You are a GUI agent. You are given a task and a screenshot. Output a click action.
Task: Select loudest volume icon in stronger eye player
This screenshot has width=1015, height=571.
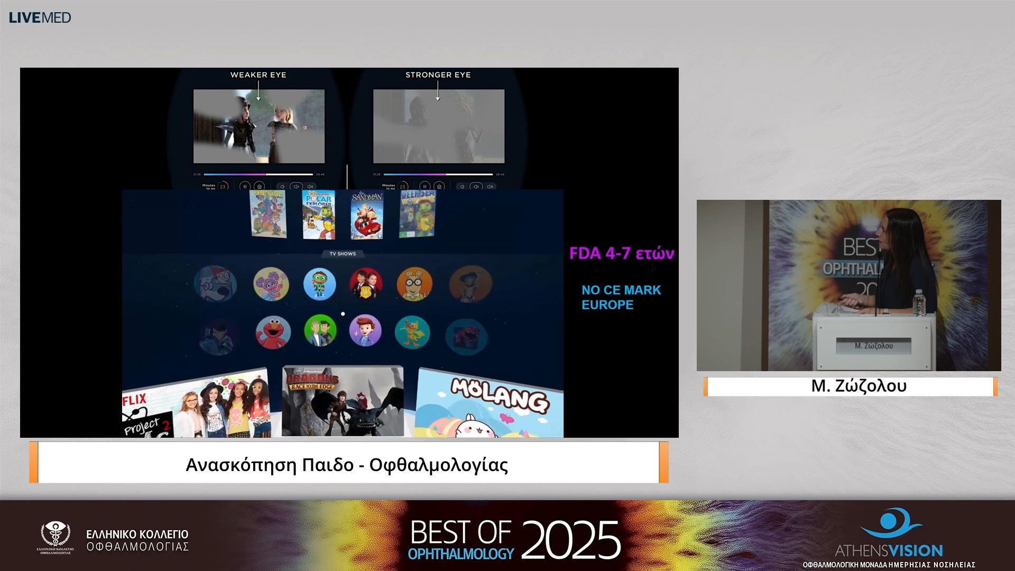tap(491, 186)
